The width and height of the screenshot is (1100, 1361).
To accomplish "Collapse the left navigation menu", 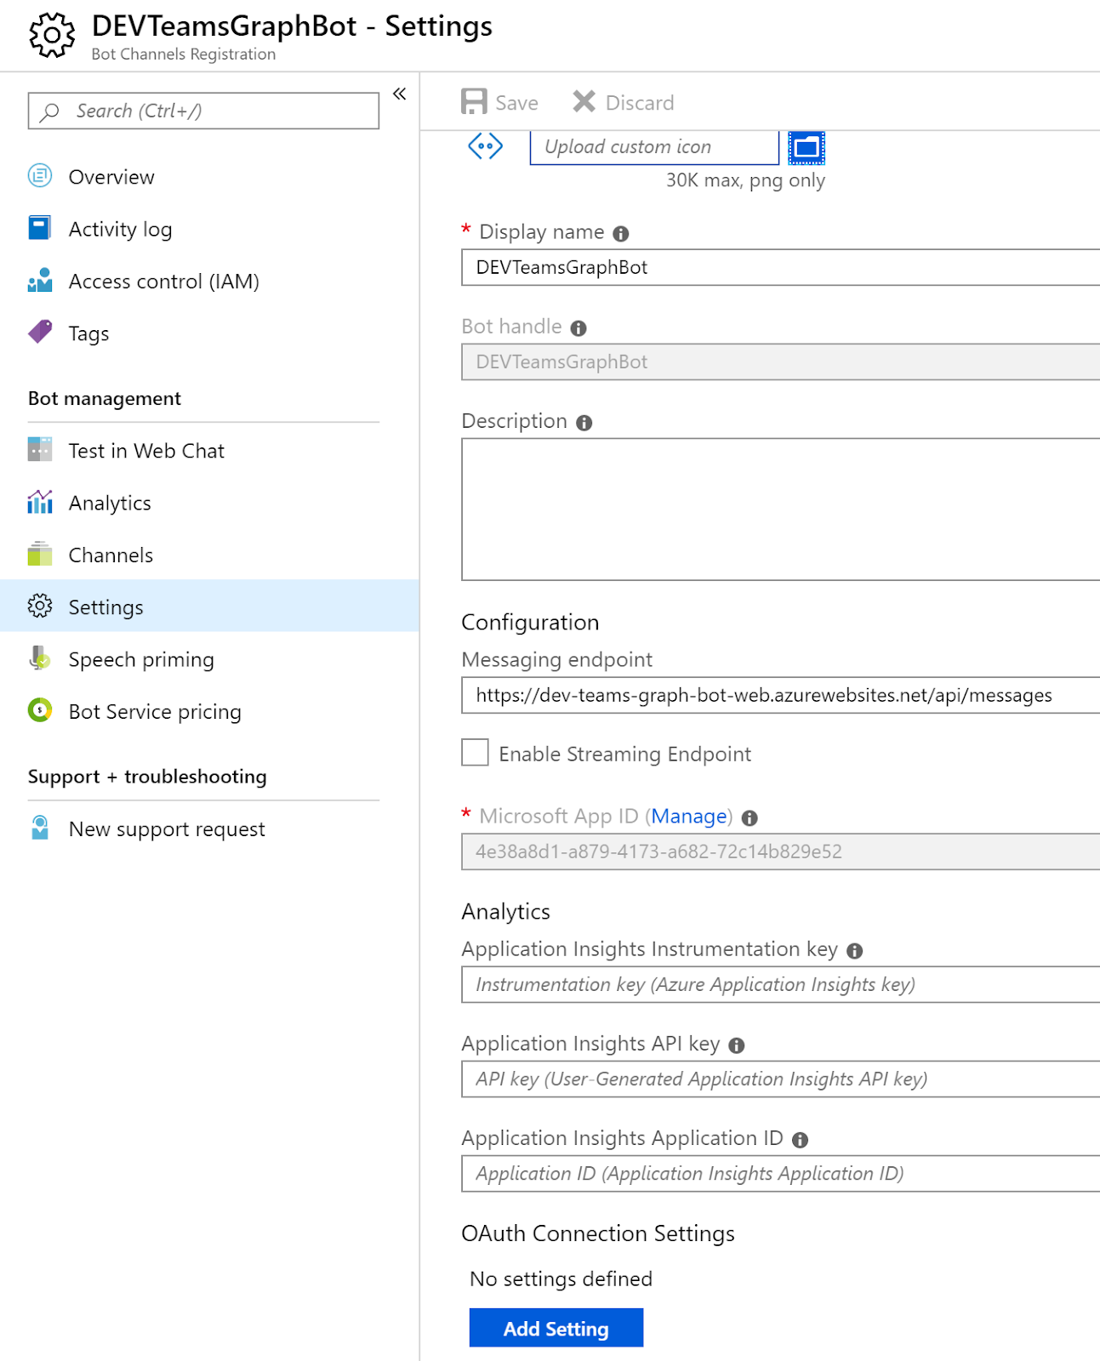I will pyautogui.click(x=399, y=94).
